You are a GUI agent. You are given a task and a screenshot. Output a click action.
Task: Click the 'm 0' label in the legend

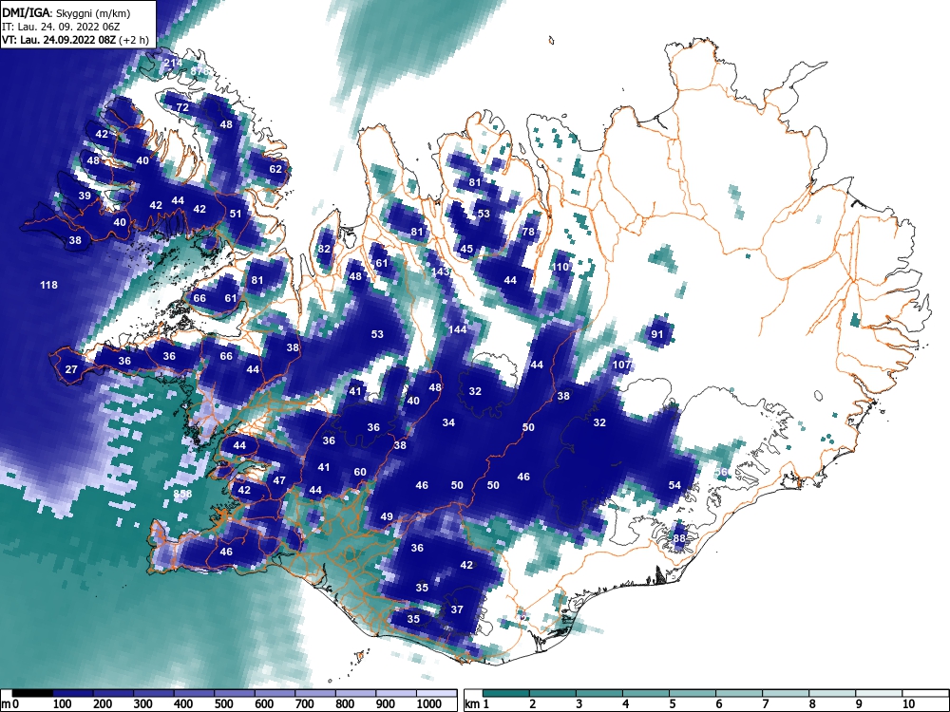click(x=9, y=704)
